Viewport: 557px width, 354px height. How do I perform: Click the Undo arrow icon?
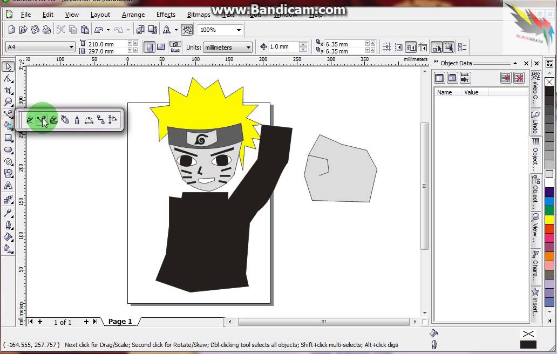(99, 30)
